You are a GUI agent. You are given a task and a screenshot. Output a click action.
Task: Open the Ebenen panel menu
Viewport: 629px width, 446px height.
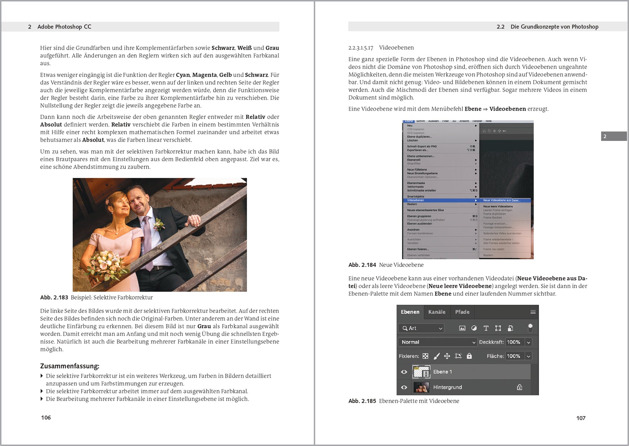tap(533, 312)
